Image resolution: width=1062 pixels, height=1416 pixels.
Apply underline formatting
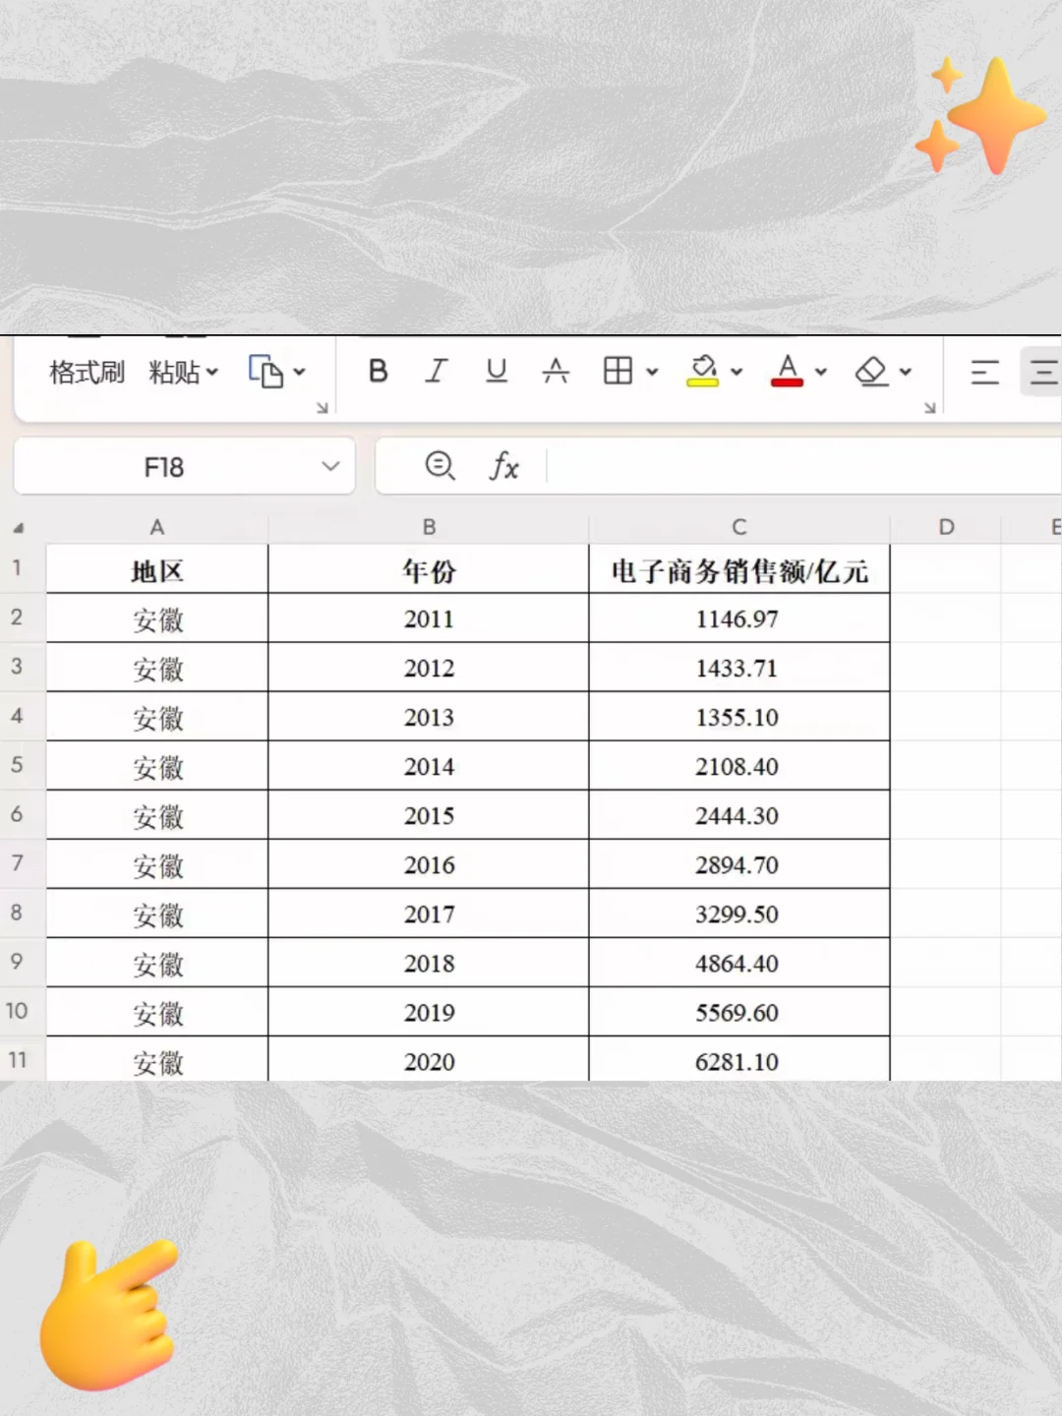click(x=497, y=372)
